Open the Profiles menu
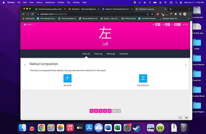Image resolution: width=206 pixels, height=134 pixels. point(61,2)
